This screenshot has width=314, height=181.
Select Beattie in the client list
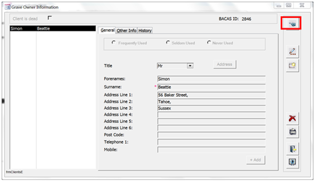(43, 28)
